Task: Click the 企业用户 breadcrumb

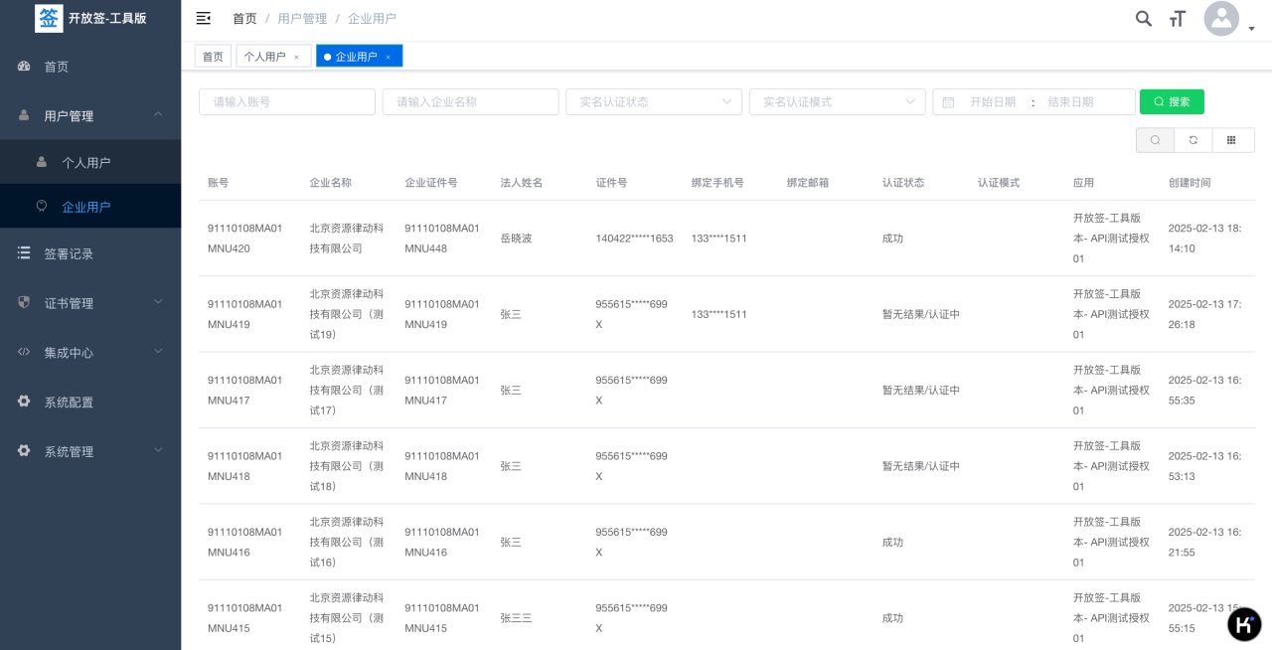Action: pos(372,19)
